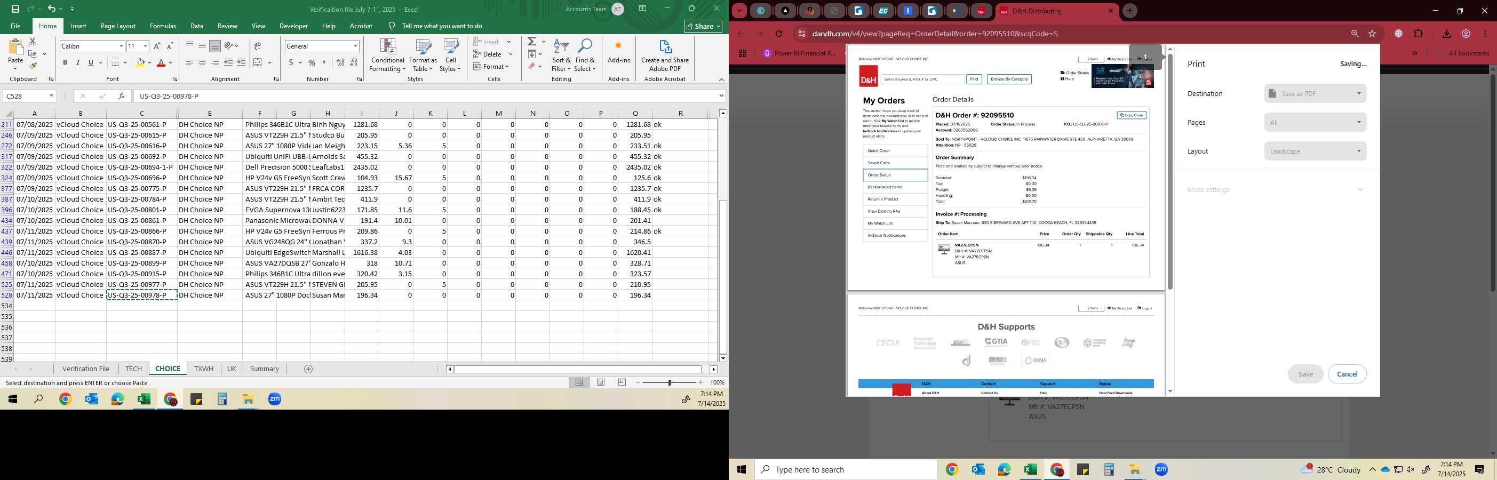Open the File menu in Excel
The image size is (1497, 480).
[x=15, y=26]
